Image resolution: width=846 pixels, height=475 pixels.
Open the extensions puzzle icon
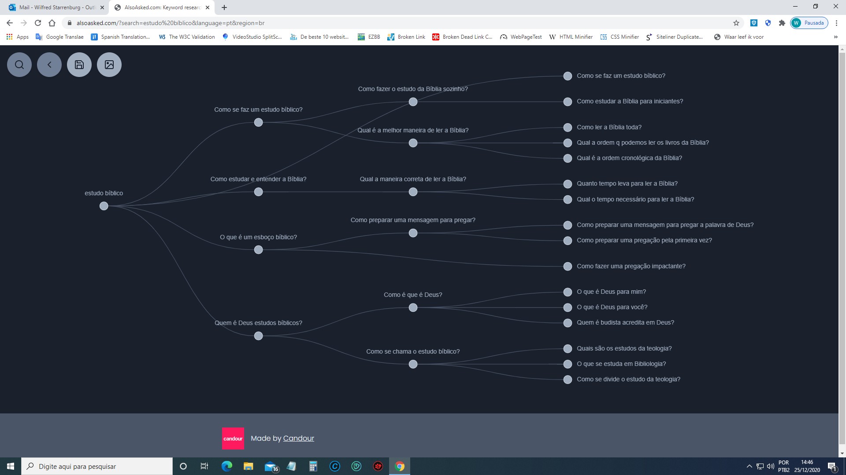click(x=782, y=23)
